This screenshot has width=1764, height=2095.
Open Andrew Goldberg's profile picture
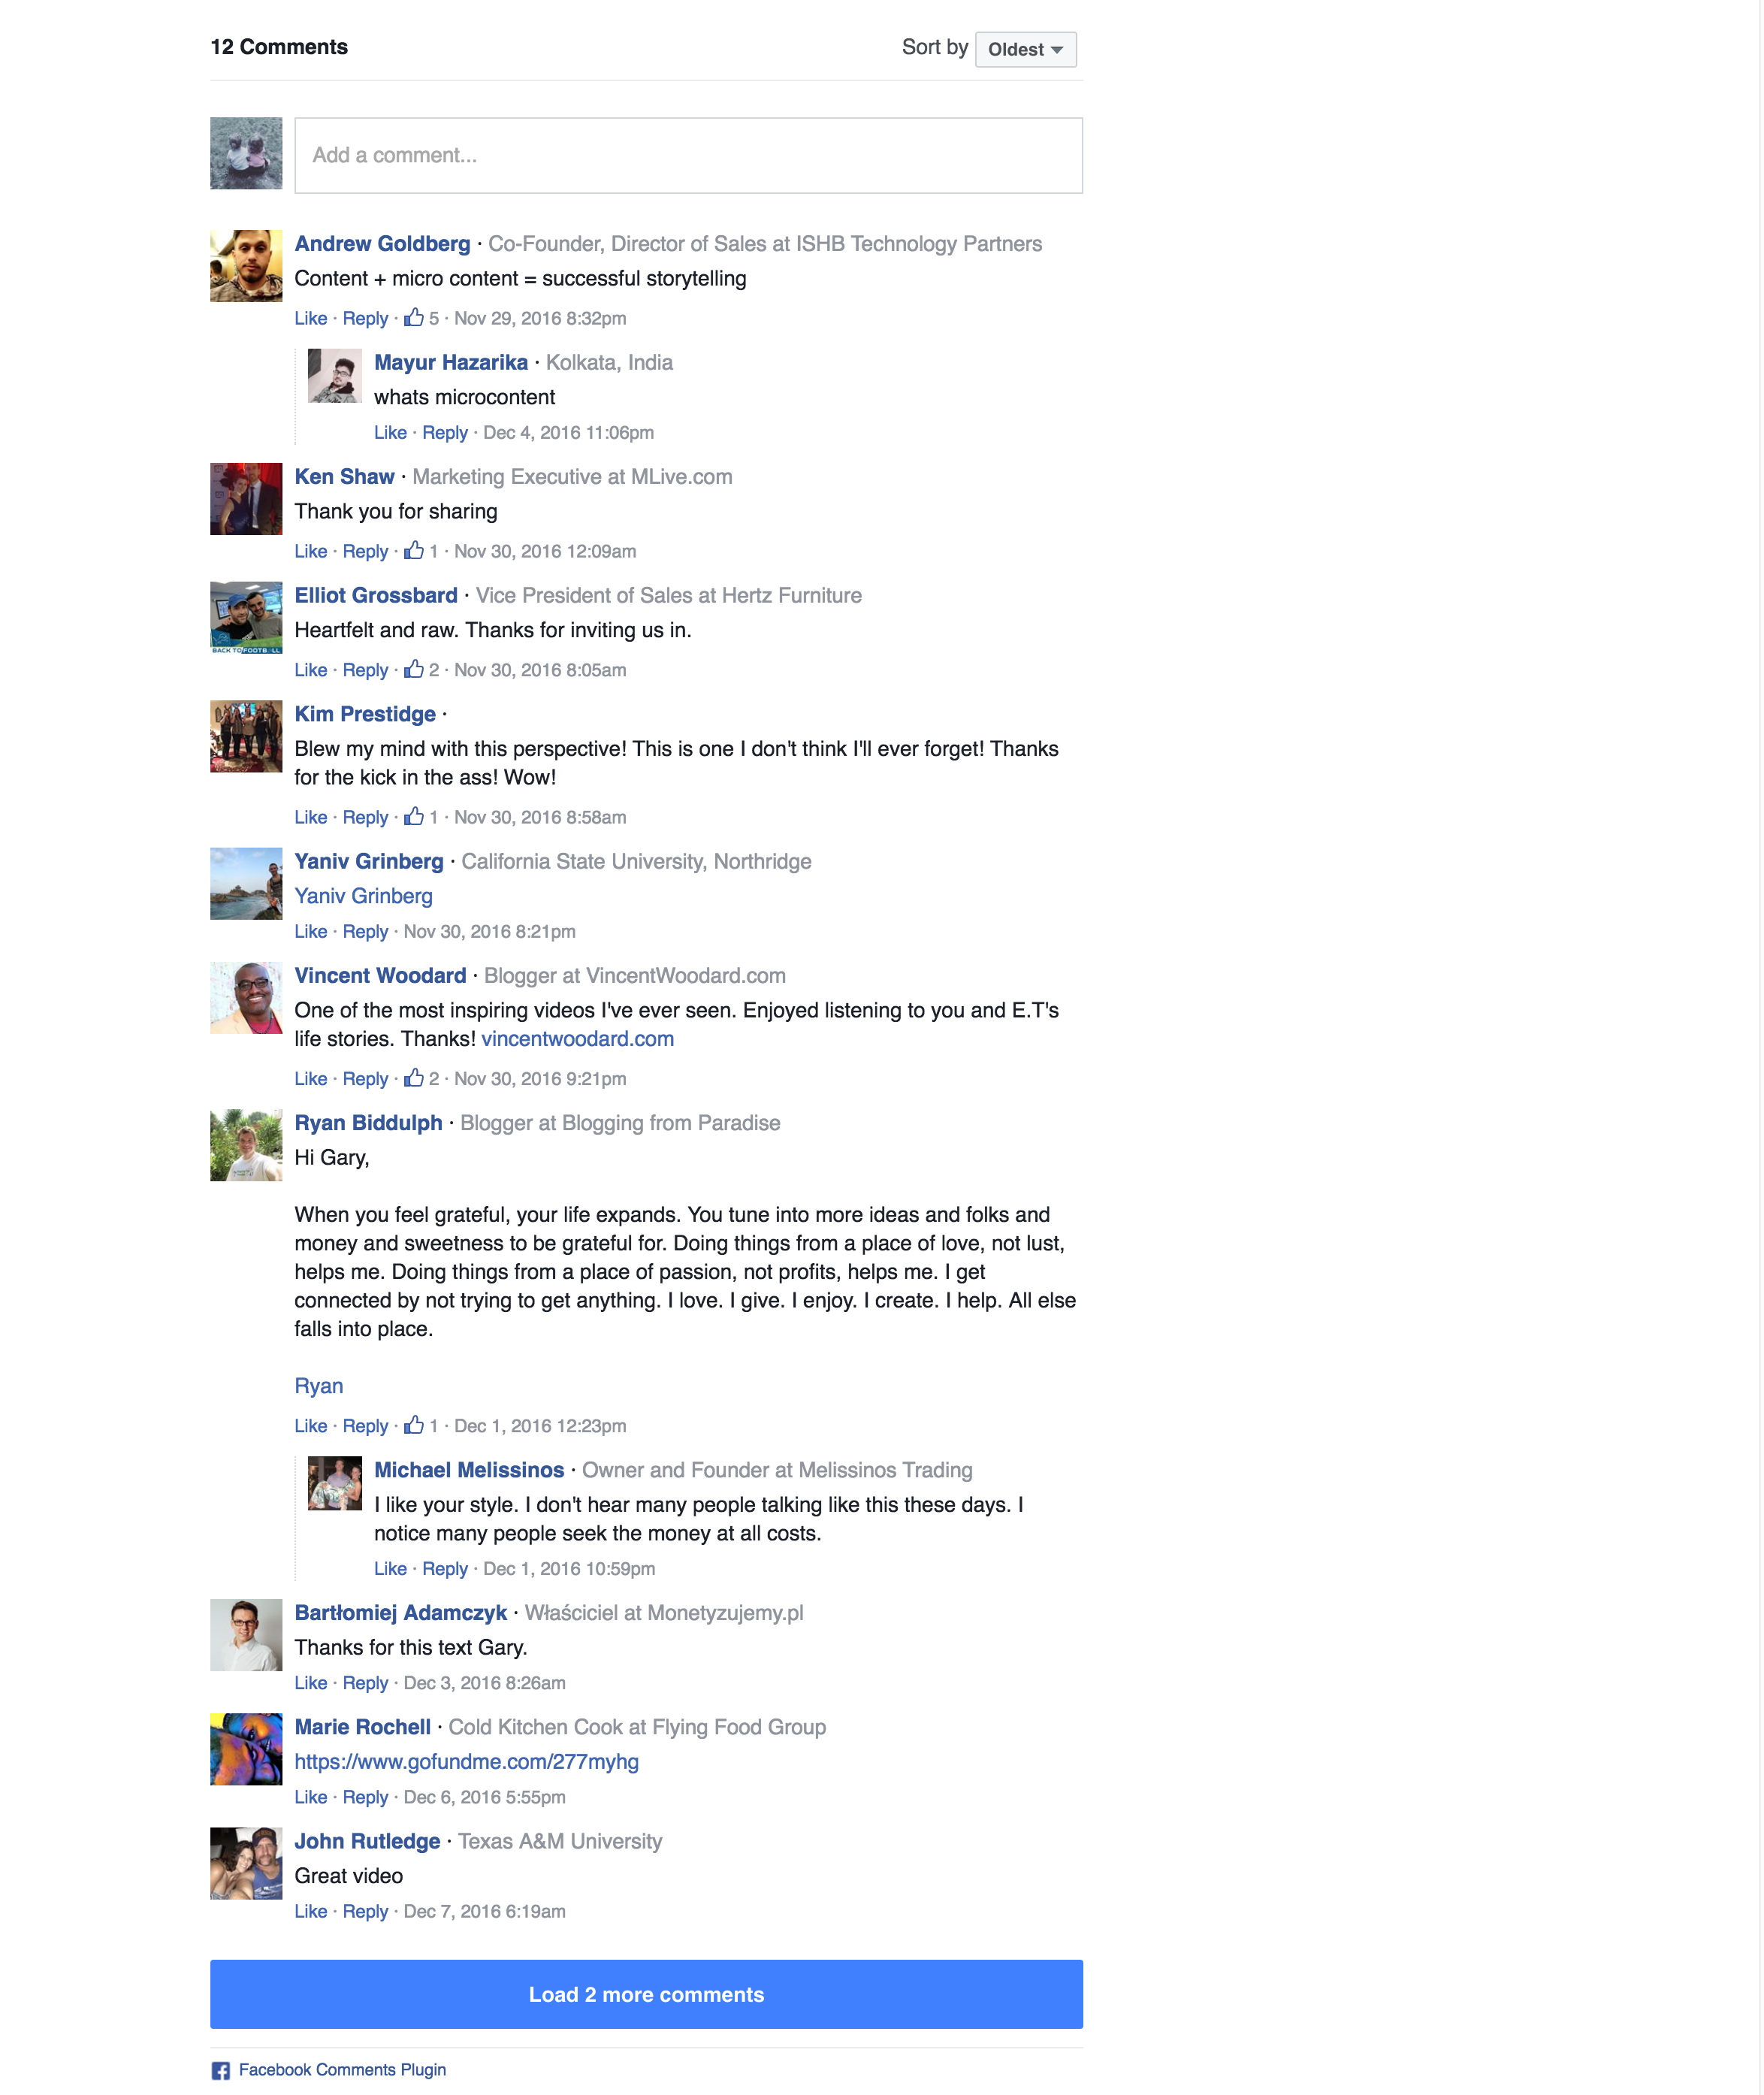tap(246, 266)
